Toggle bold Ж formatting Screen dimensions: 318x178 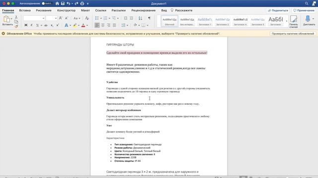click(26, 25)
